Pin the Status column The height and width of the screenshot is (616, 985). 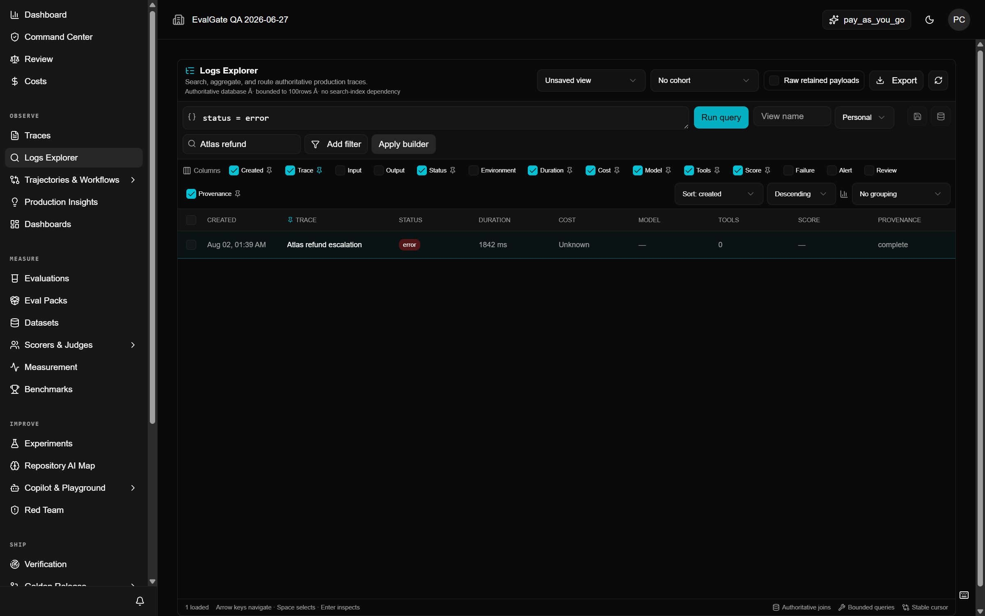(x=453, y=170)
